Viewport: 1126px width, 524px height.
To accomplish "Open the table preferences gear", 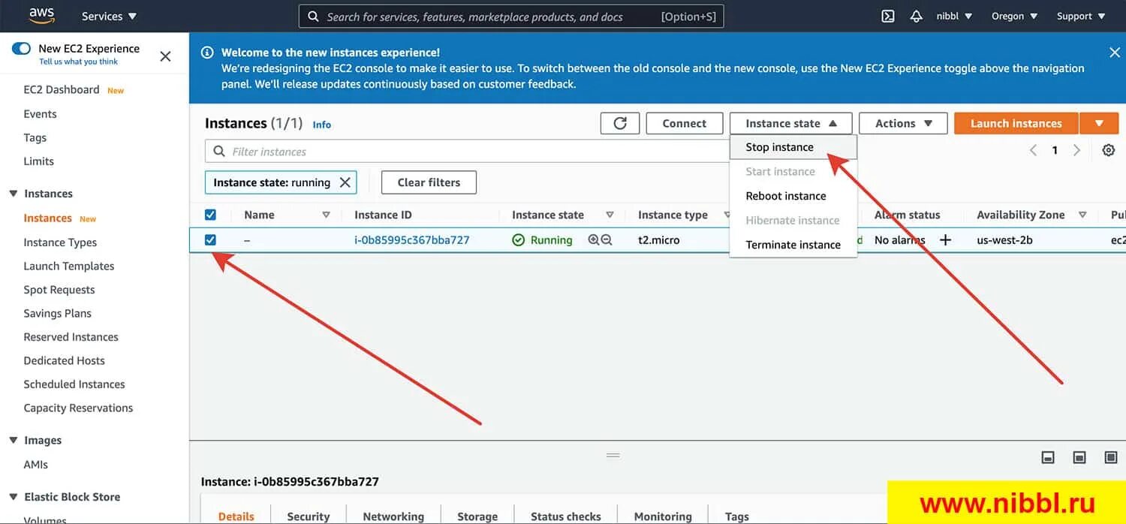I will 1108,150.
